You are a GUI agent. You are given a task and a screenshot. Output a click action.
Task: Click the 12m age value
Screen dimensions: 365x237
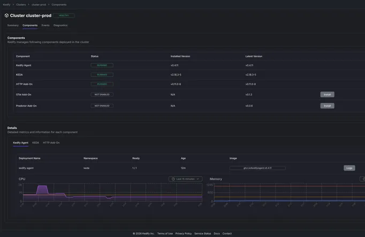(x=183, y=168)
